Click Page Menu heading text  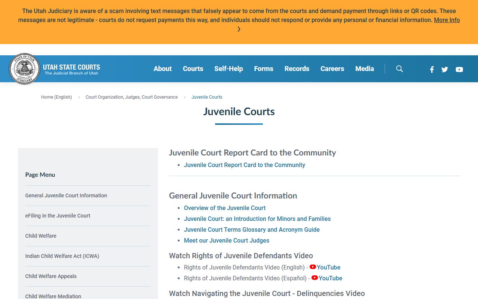pos(40,175)
